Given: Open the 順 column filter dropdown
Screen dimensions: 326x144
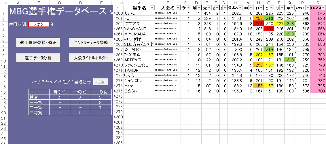Looking at the screenshot, I should [x=198, y=8].
